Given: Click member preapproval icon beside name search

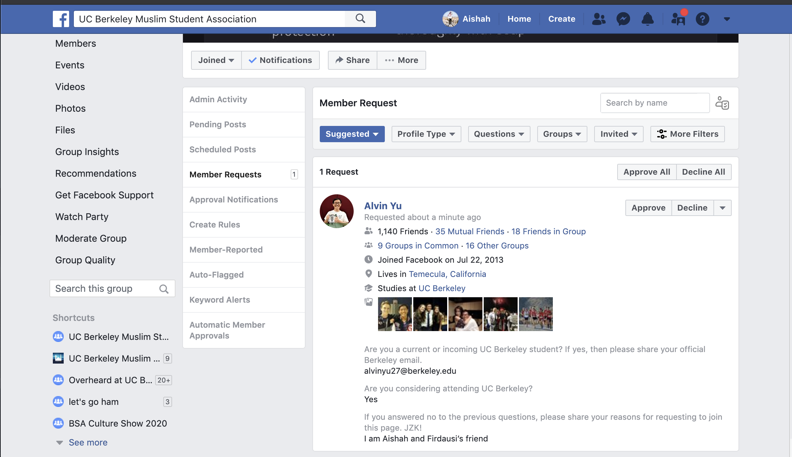Looking at the screenshot, I should point(722,103).
